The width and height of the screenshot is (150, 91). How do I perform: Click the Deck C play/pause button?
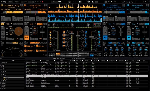pos(105,38)
